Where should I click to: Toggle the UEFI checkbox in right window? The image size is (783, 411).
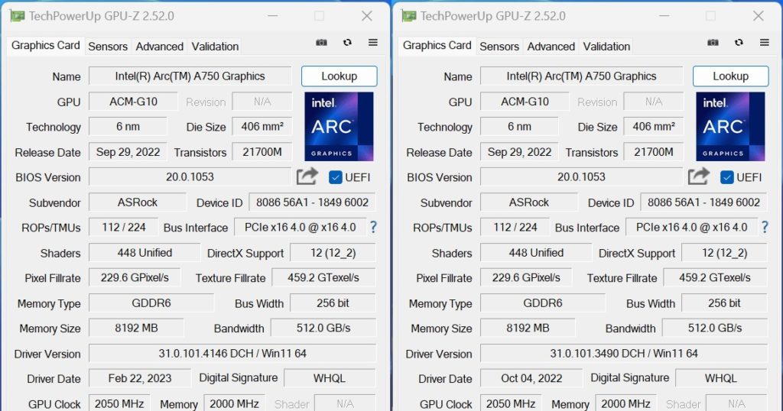pos(727,177)
